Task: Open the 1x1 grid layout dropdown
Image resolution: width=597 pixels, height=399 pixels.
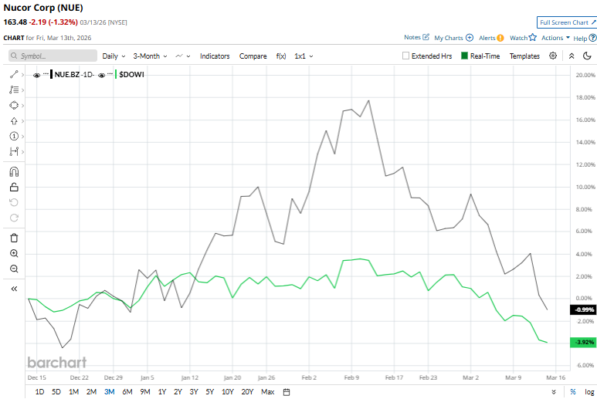Action: pos(304,56)
